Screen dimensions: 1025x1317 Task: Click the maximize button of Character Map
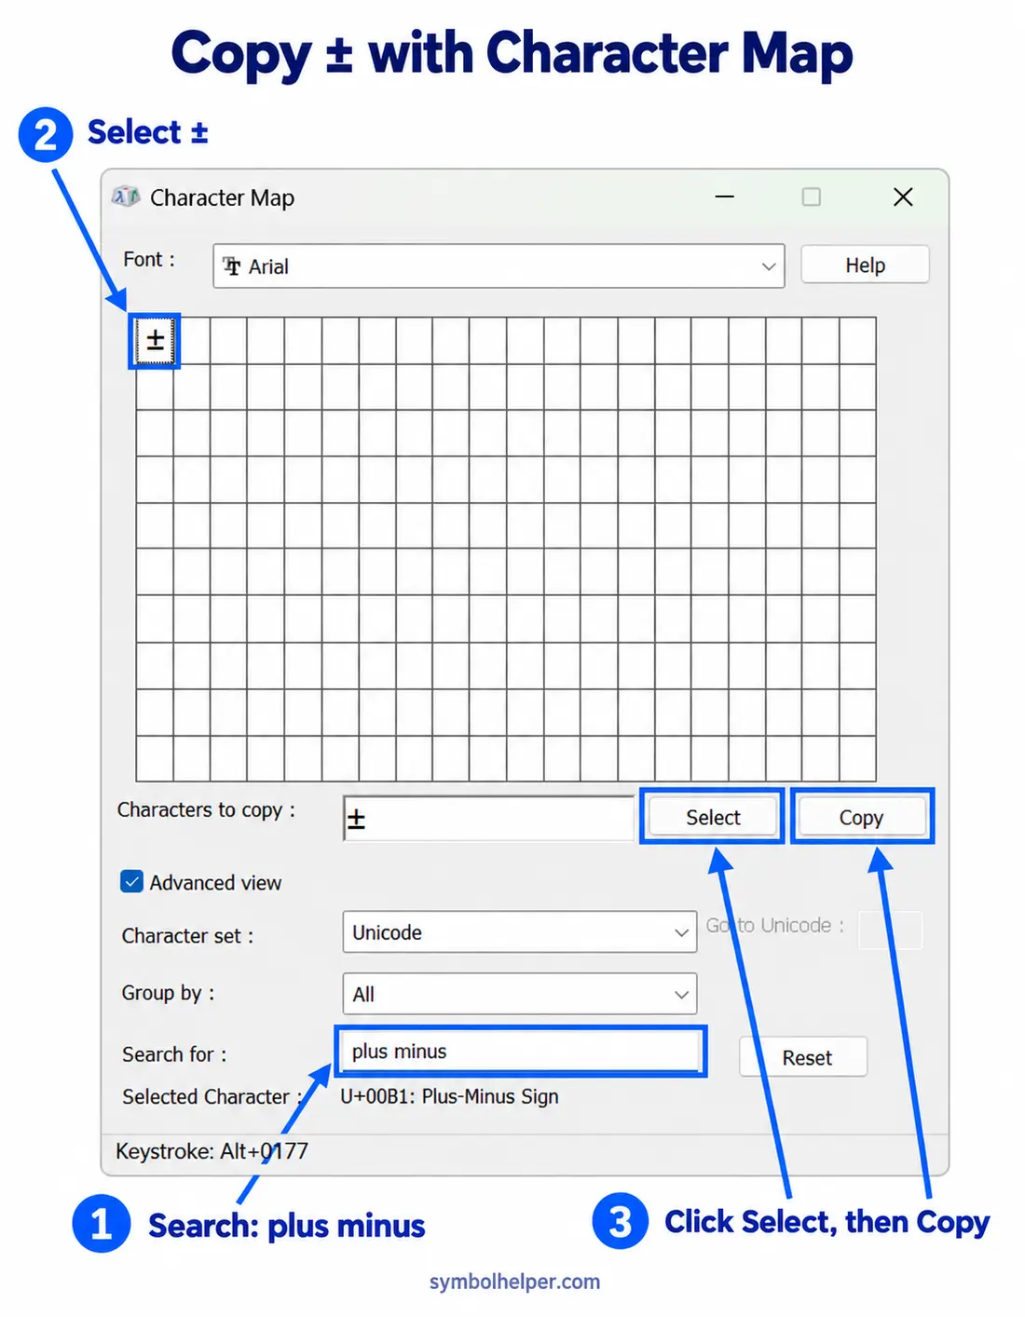tap(812, 197)
